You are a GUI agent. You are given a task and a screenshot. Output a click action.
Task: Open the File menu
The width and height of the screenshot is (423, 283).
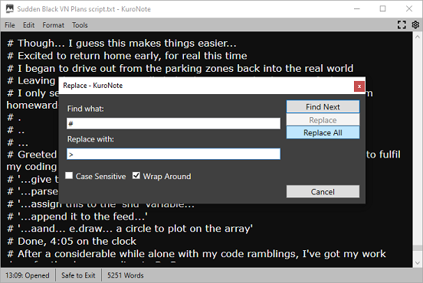tap(10, 25)
